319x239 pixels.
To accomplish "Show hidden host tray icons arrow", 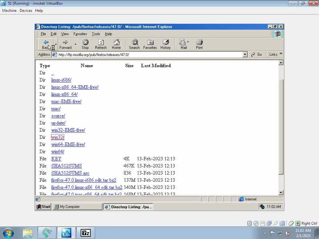I will coord(265,233).
